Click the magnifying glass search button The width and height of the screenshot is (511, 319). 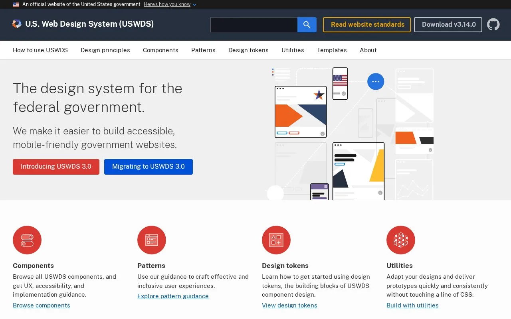(307, 25)
